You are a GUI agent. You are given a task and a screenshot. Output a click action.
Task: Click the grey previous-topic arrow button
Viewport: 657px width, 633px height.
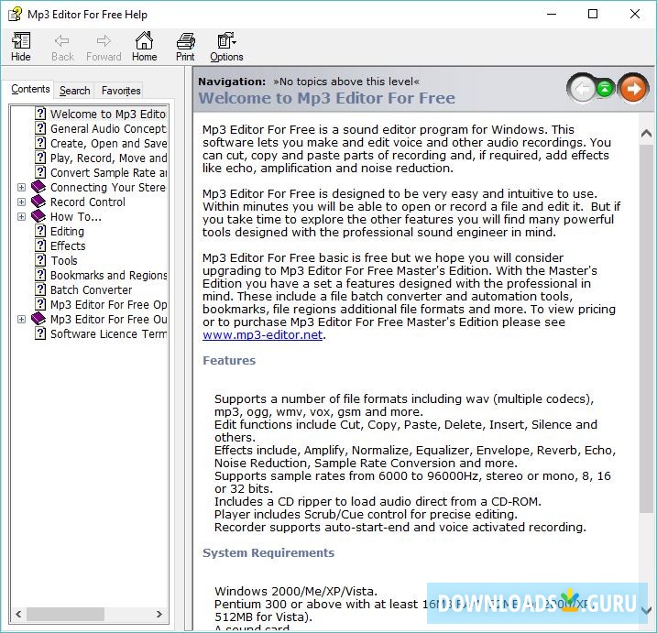583,88
